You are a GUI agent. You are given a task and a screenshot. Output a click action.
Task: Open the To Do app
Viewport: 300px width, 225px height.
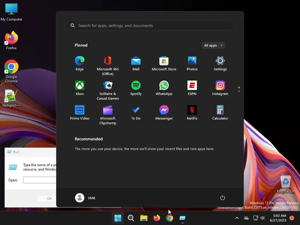[x=136, y=113]
